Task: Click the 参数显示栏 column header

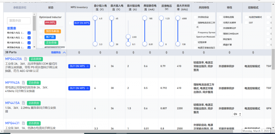Action: tap(19, 8)
